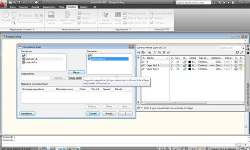This screenshot has width=250, height=150.
Task: Click Esporta customization command
Action: pos(84,18)
